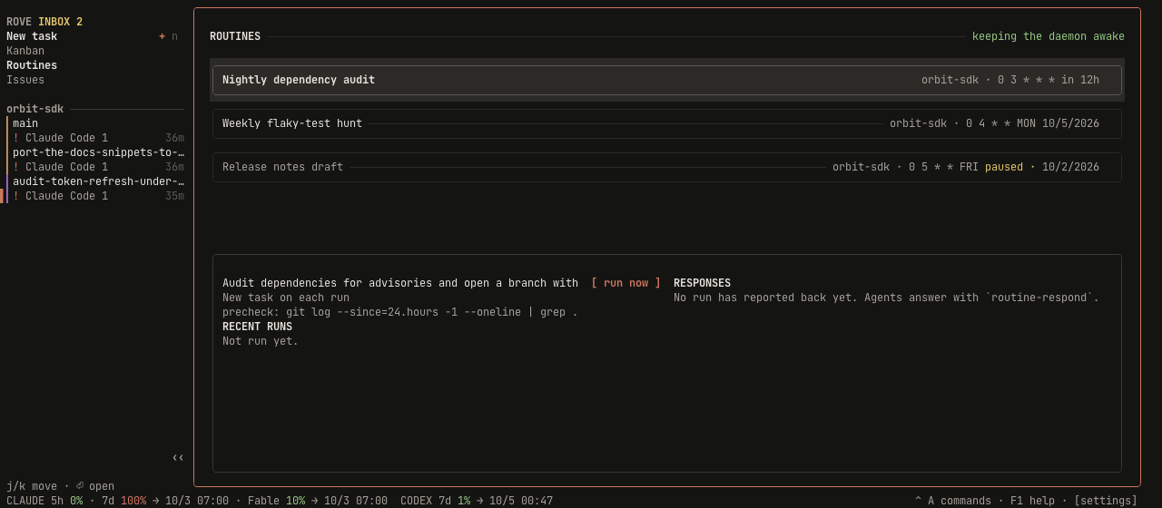Select the Release notes draft routine
The width and height of the screenshot is (1162, 508).
(667, 167)
